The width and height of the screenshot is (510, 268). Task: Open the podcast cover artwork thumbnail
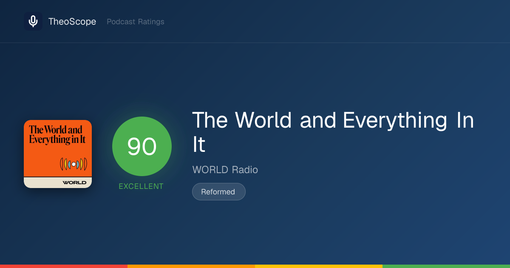58,154
